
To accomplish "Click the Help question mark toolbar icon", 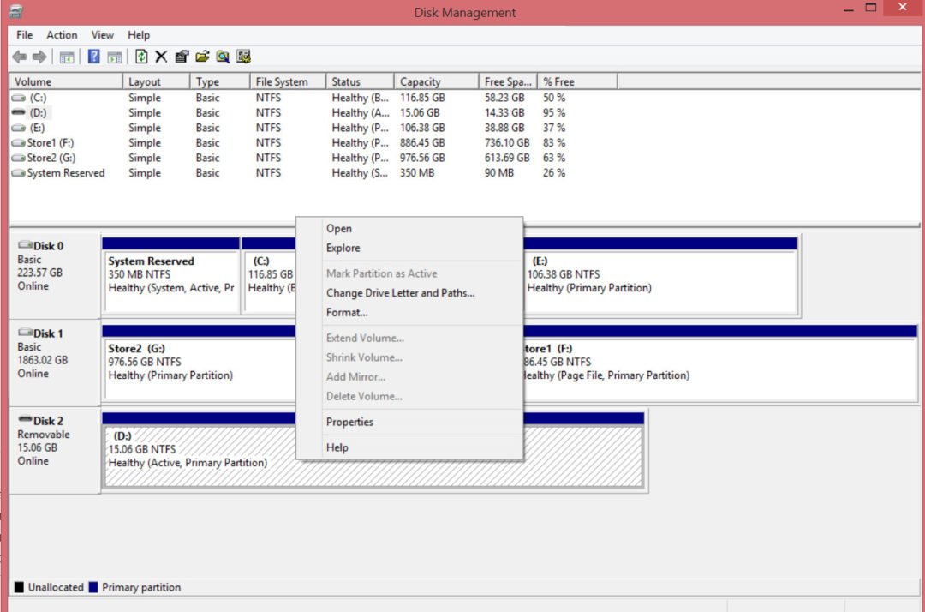I will point(93,57).
